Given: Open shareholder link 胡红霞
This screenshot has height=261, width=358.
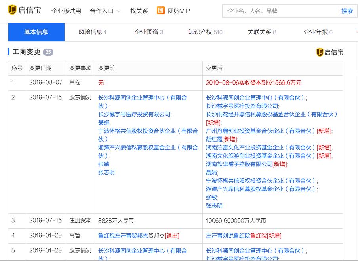Looking at the screenshot, I should tap(214, 139).
